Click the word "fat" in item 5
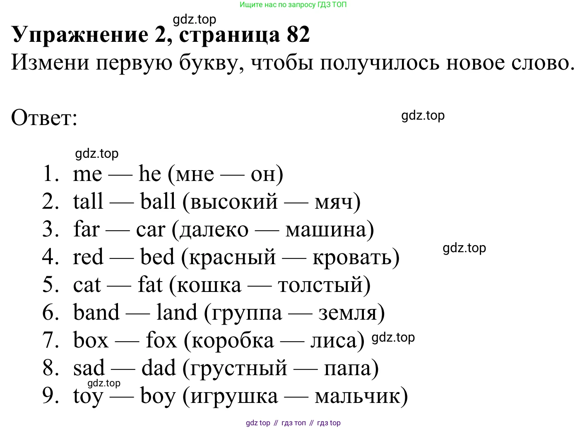Image resolution: width=587 pixels, height=429 pixels. (150, 285)
